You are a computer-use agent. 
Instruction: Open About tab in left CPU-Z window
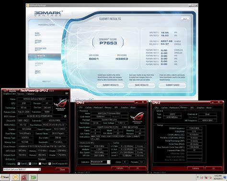pyautogui.click(x=133, y=107)
